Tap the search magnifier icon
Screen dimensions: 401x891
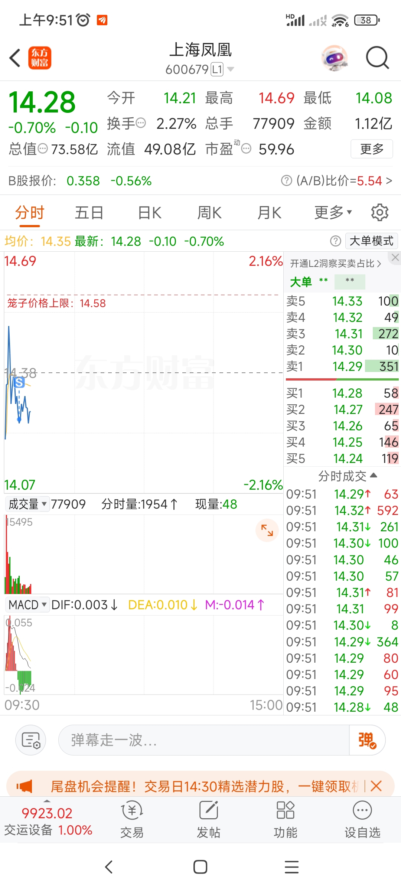tap(377, 58)
